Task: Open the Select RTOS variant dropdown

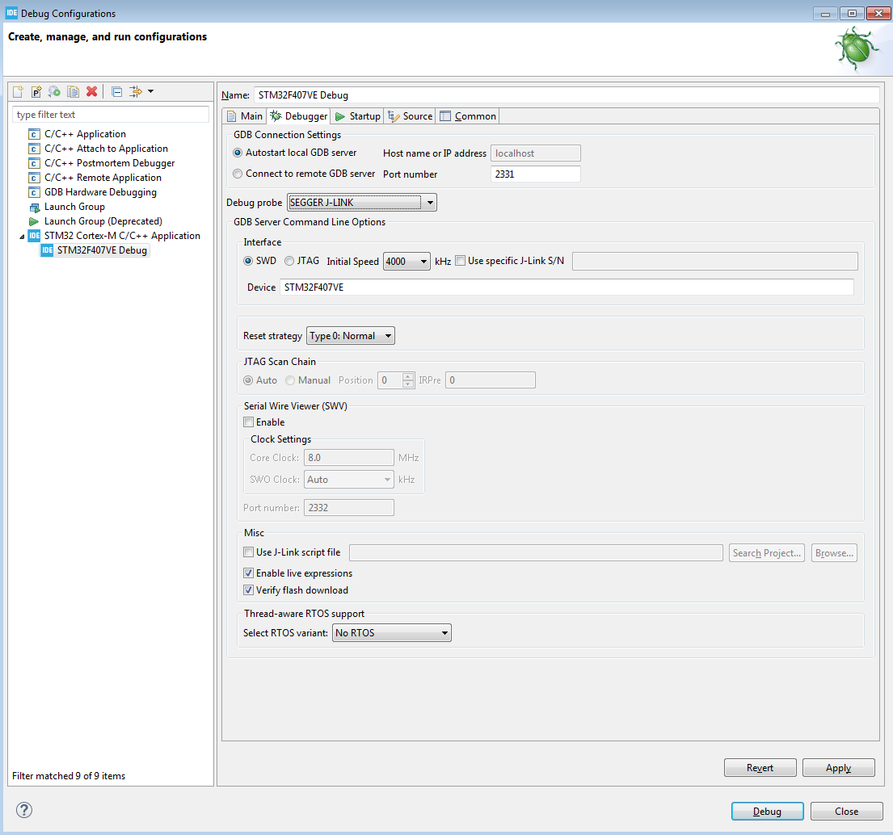Action: tap(391, 633)
